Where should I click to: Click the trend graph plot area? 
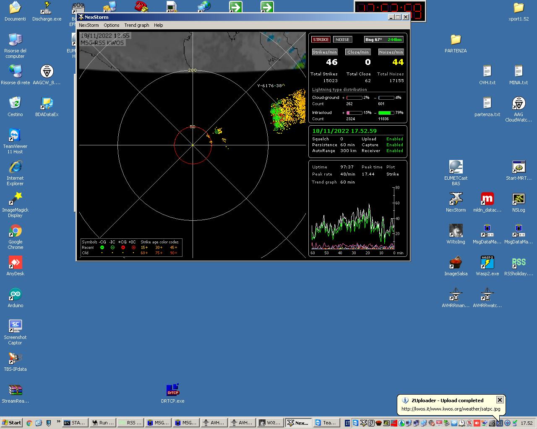(x=352, y=218)
